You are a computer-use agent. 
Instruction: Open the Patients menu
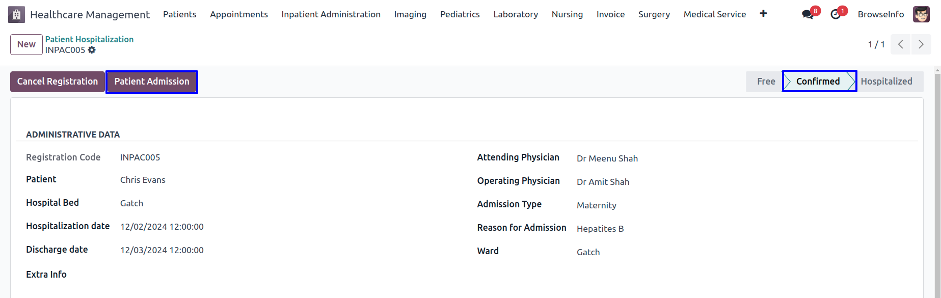click(179, 14)
